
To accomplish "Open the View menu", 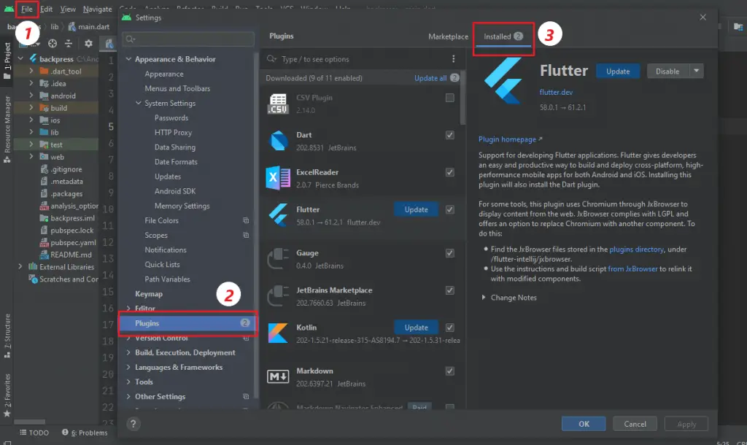I will point(68,9).
